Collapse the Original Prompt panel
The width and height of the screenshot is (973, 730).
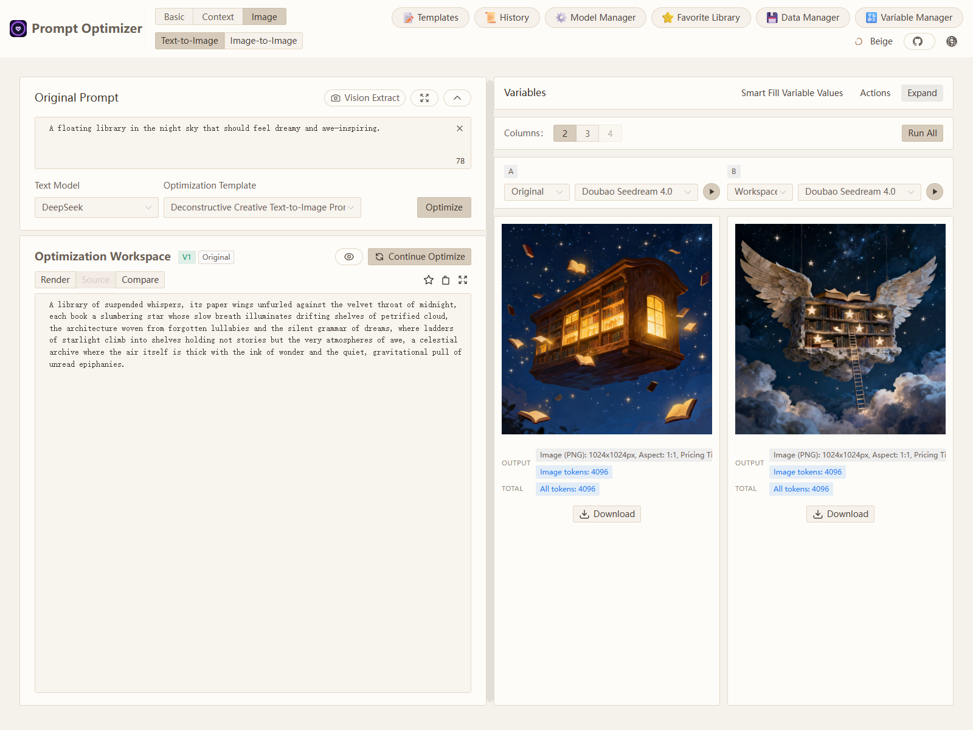click(x=457, y=98)
